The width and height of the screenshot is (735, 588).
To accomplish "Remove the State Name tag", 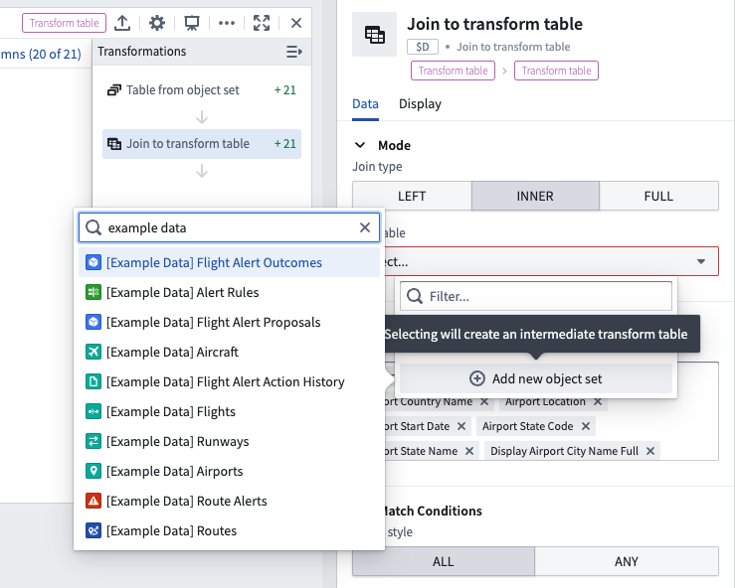I will point(469,451).
